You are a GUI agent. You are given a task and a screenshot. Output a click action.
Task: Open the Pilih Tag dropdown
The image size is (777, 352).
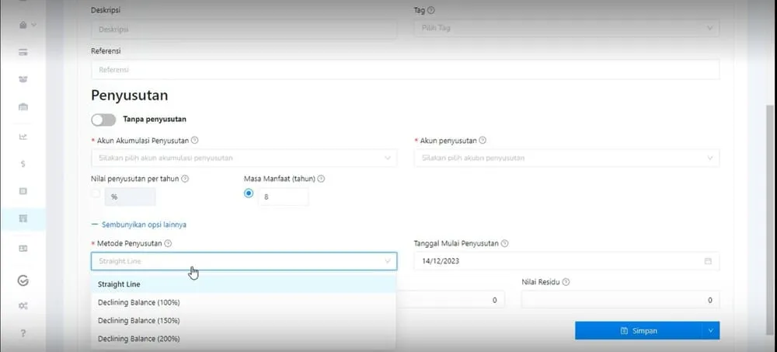(x=567, y=28)
